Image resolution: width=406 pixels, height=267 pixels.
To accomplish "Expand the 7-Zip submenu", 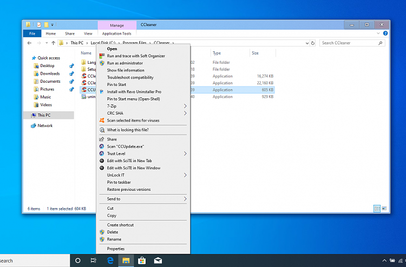I will (x=143, y=106).
